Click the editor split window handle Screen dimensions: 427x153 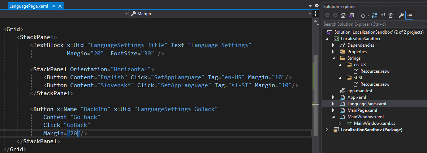[316, 14]
